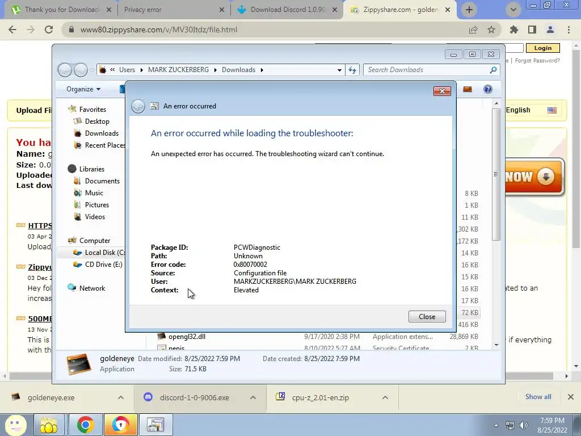
Task: Expand arrow after Users breadcrumb
Action: (x=141, y=70)
